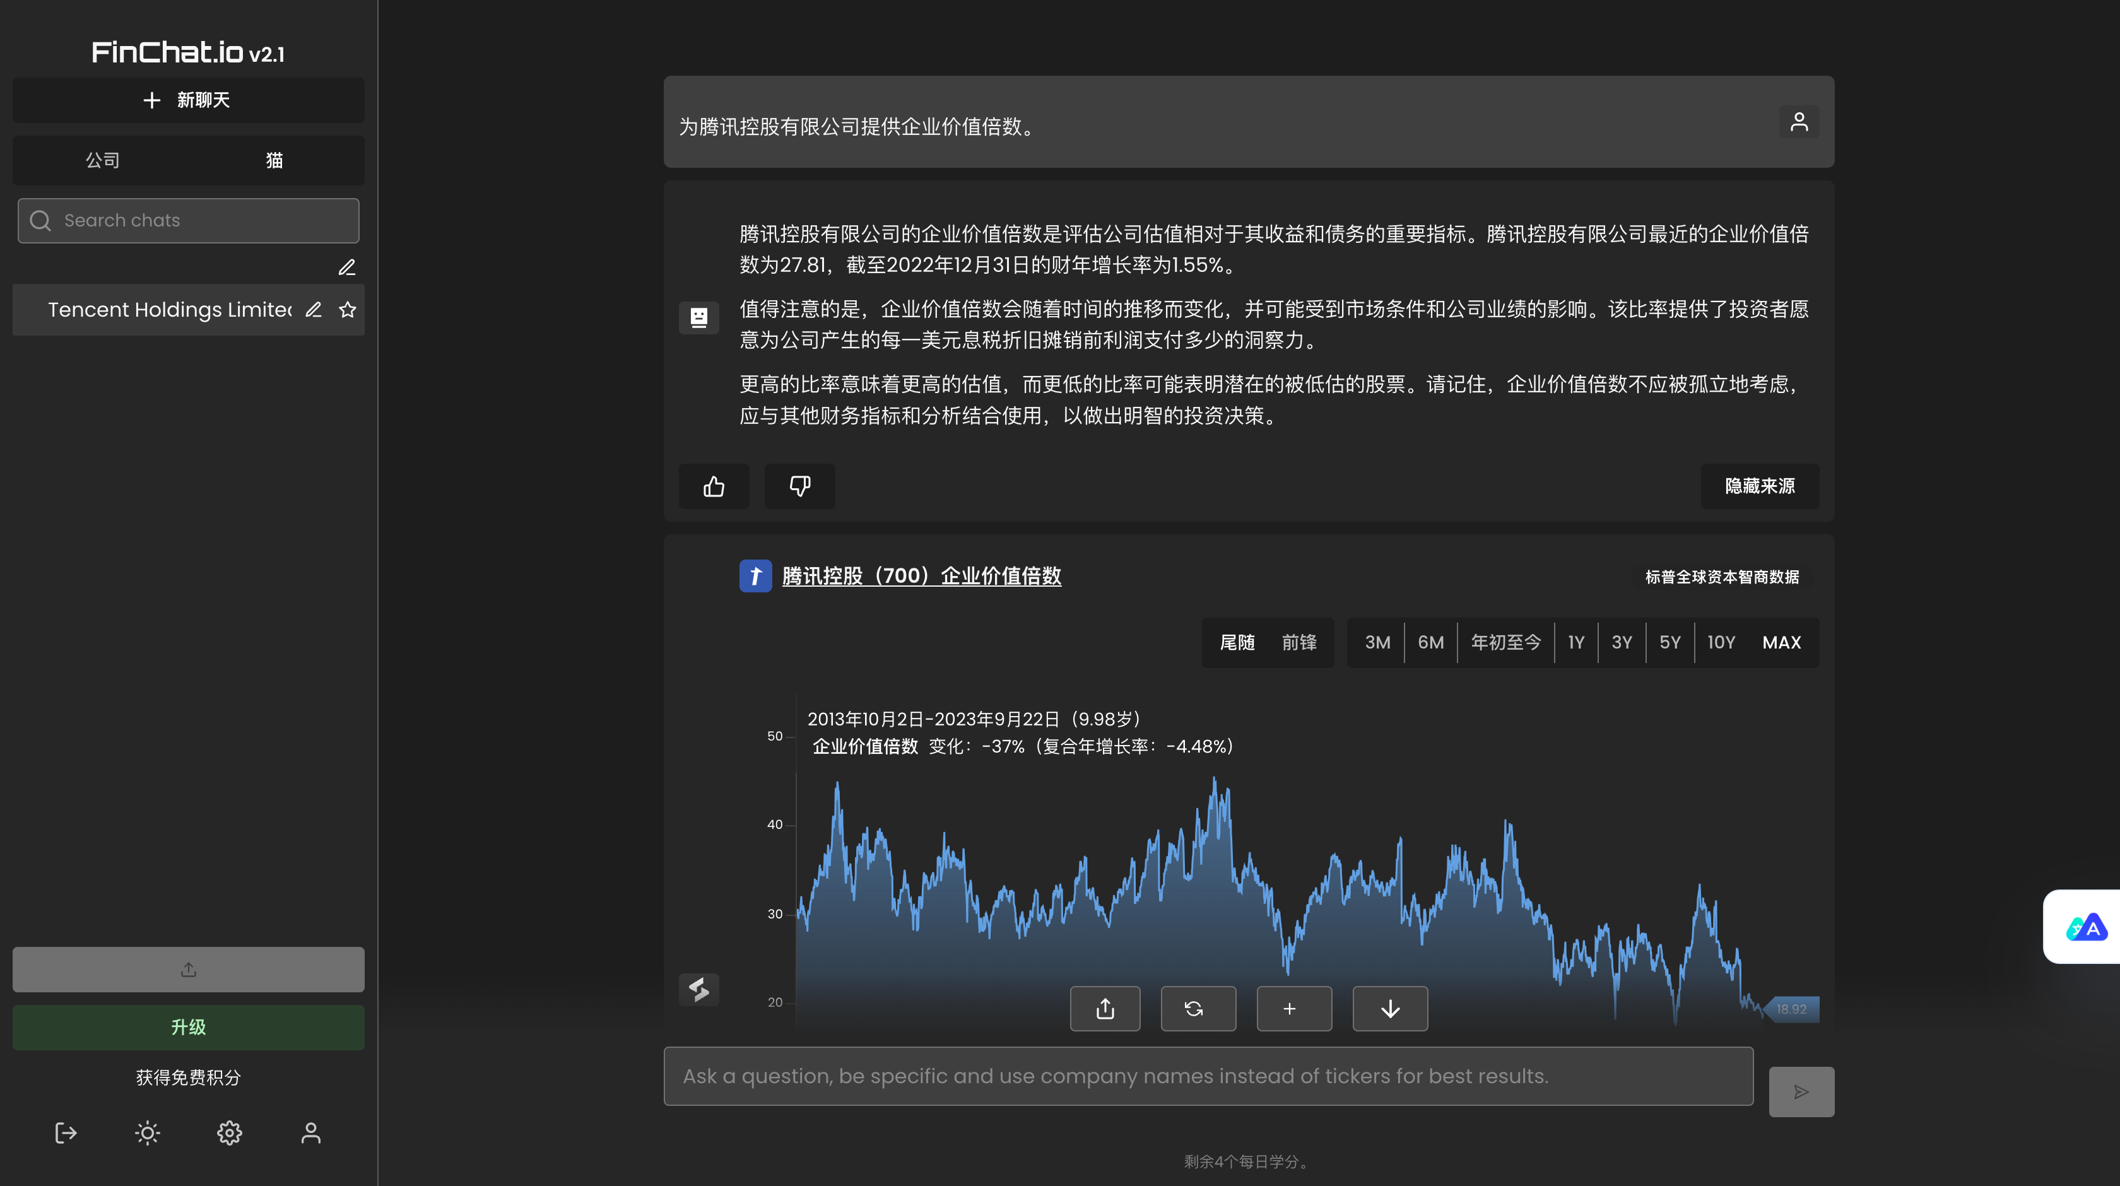The width and height of the screenshot is (2120, 1186).
Task: Click the plus icon below the chart
Action: tap(1293, 1008)
